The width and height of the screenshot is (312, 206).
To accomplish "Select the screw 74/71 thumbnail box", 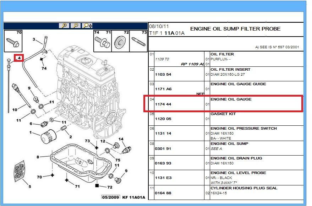I will 103,41.
